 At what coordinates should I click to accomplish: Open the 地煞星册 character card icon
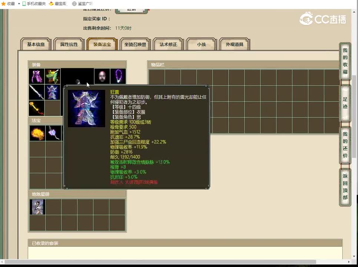37,207
